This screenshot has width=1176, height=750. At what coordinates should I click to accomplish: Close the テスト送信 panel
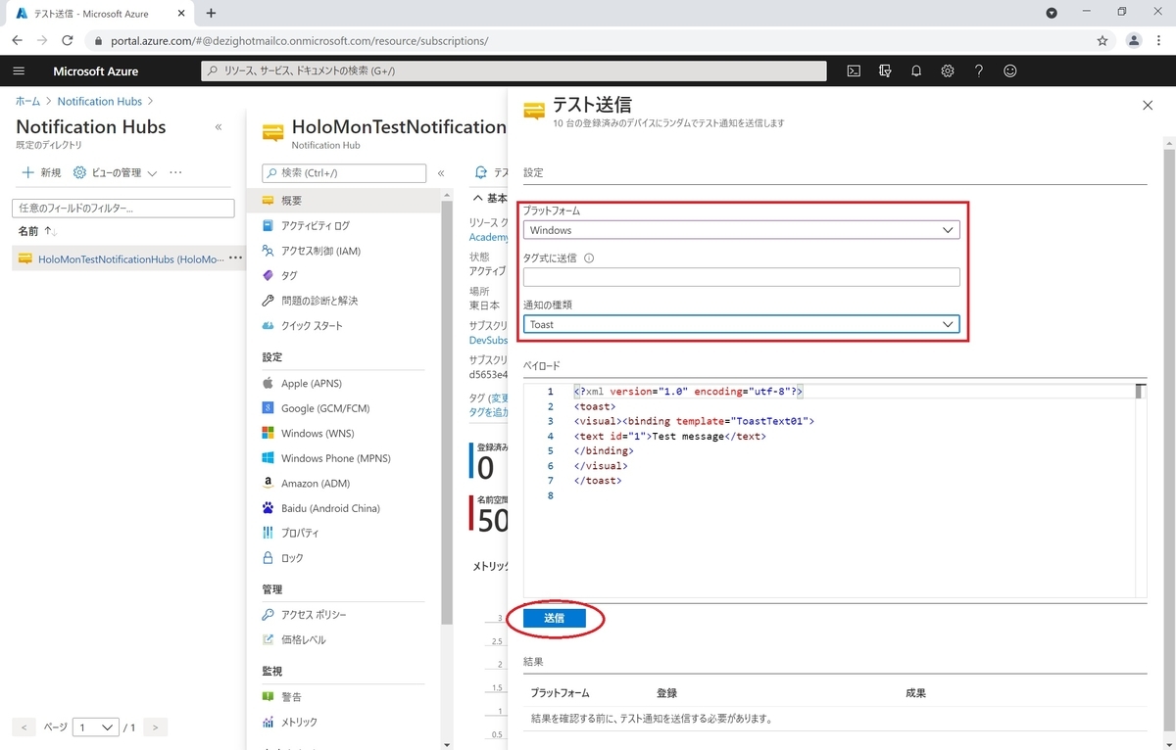1148,106
